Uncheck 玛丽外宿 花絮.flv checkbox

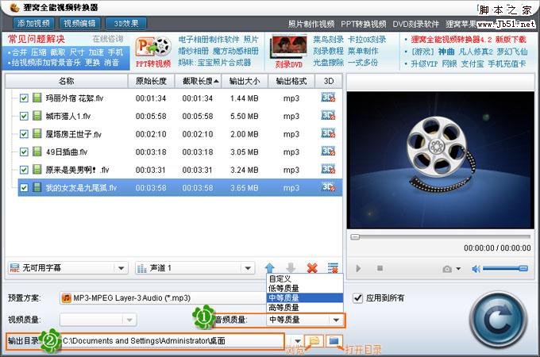(x=24, y=98)
